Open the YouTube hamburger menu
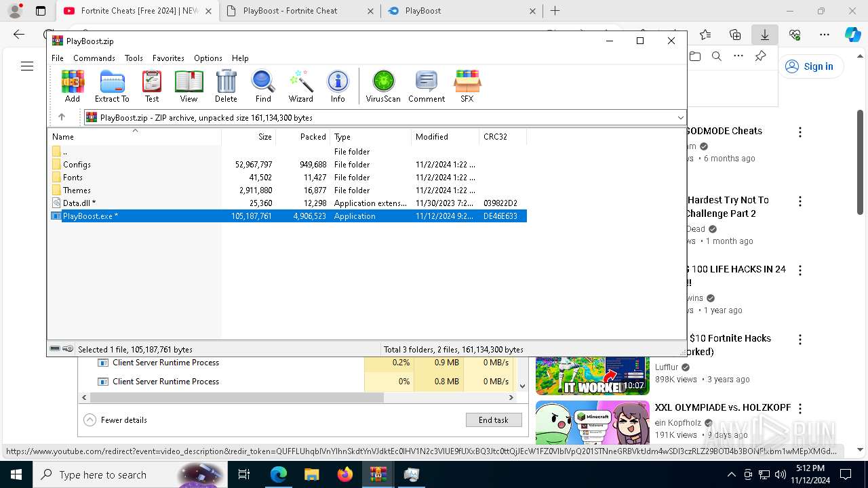The width and height of the screenshot is (868, 488). [x=27, y=66]
